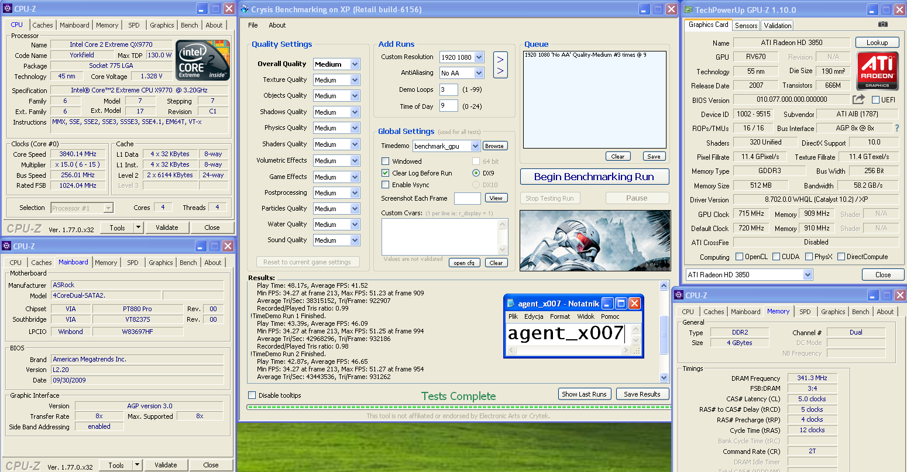Image resolution: width=907 pixels, height=472 pixels.
Task: Open the Validation tab in GPU-Z
Action: click(x=778, y=26)
